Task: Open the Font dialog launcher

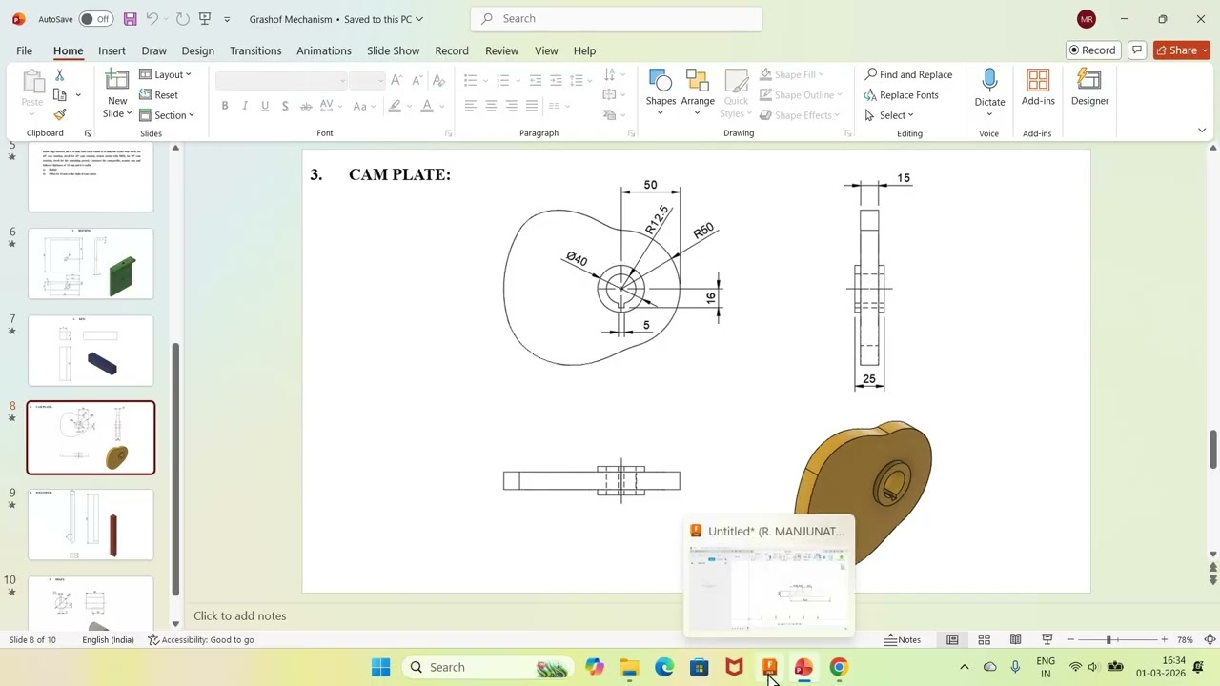Action: click(x=447, y=134)
